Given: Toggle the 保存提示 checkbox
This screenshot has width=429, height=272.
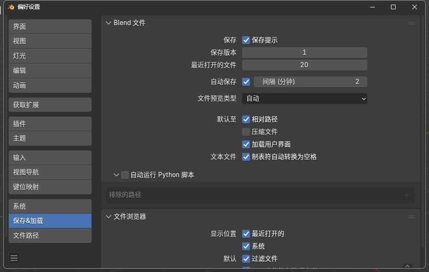Looking at the screenshot, I should click(x=246, y=40).
